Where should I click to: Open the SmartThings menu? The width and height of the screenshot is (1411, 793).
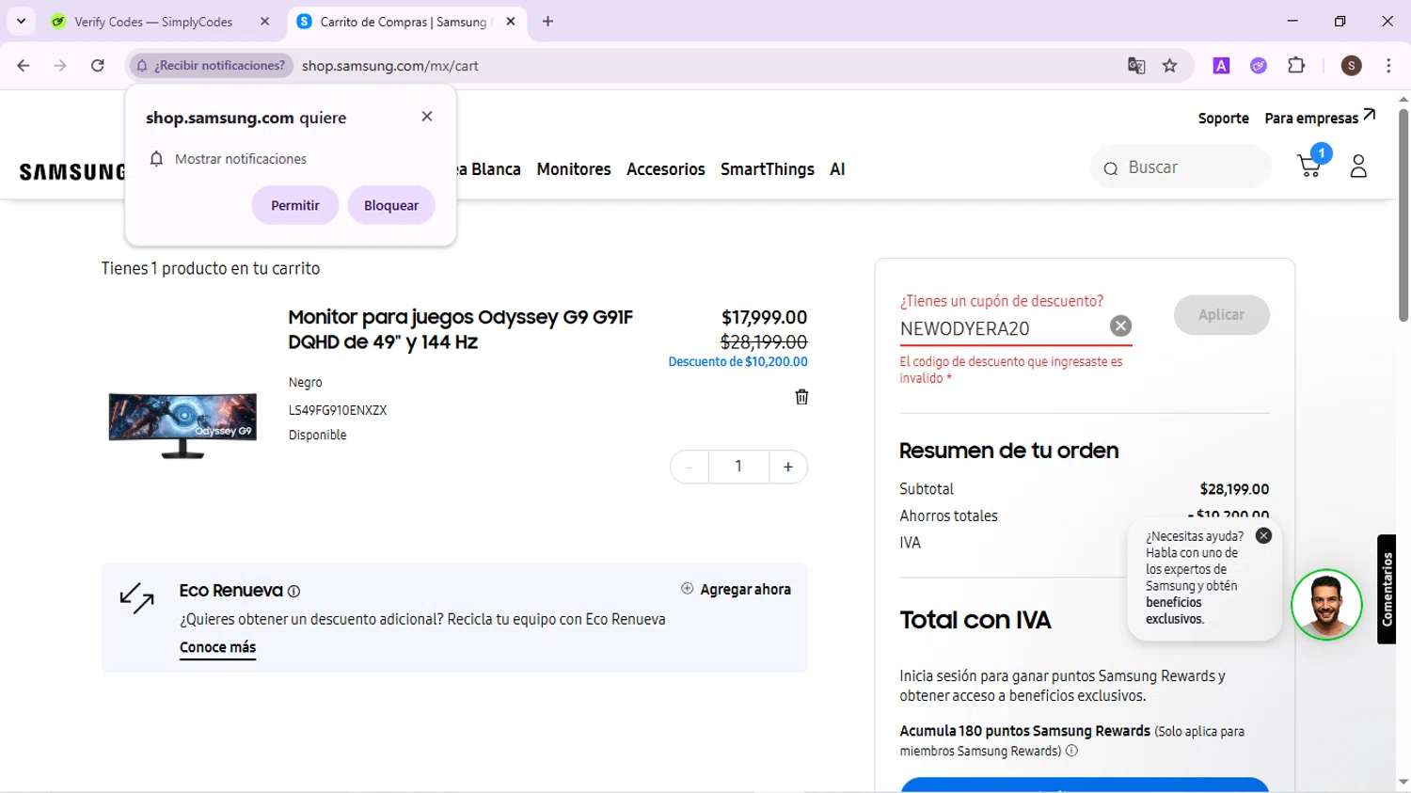[768, 169]
